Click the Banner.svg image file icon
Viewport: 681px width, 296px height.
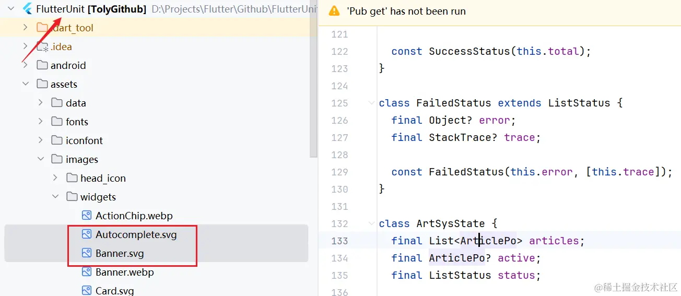click(87, 253)
